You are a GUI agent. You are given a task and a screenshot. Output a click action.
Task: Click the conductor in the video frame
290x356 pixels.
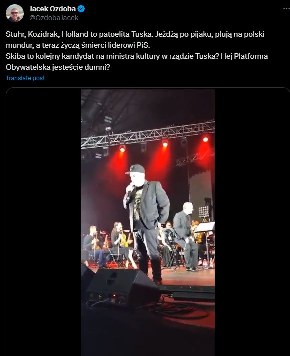coord(185,236)
